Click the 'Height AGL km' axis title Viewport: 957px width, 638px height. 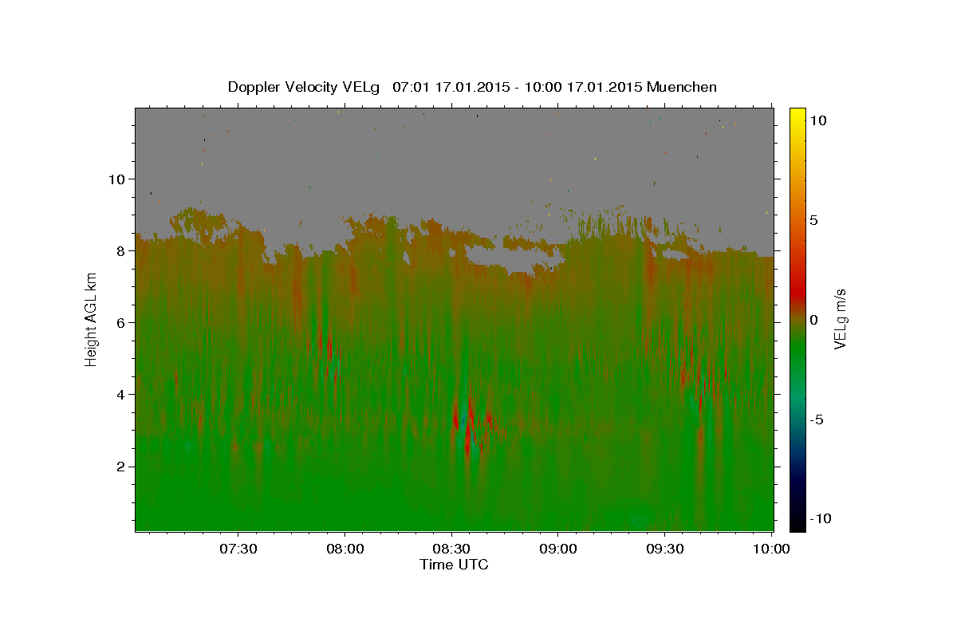point(92,319)
